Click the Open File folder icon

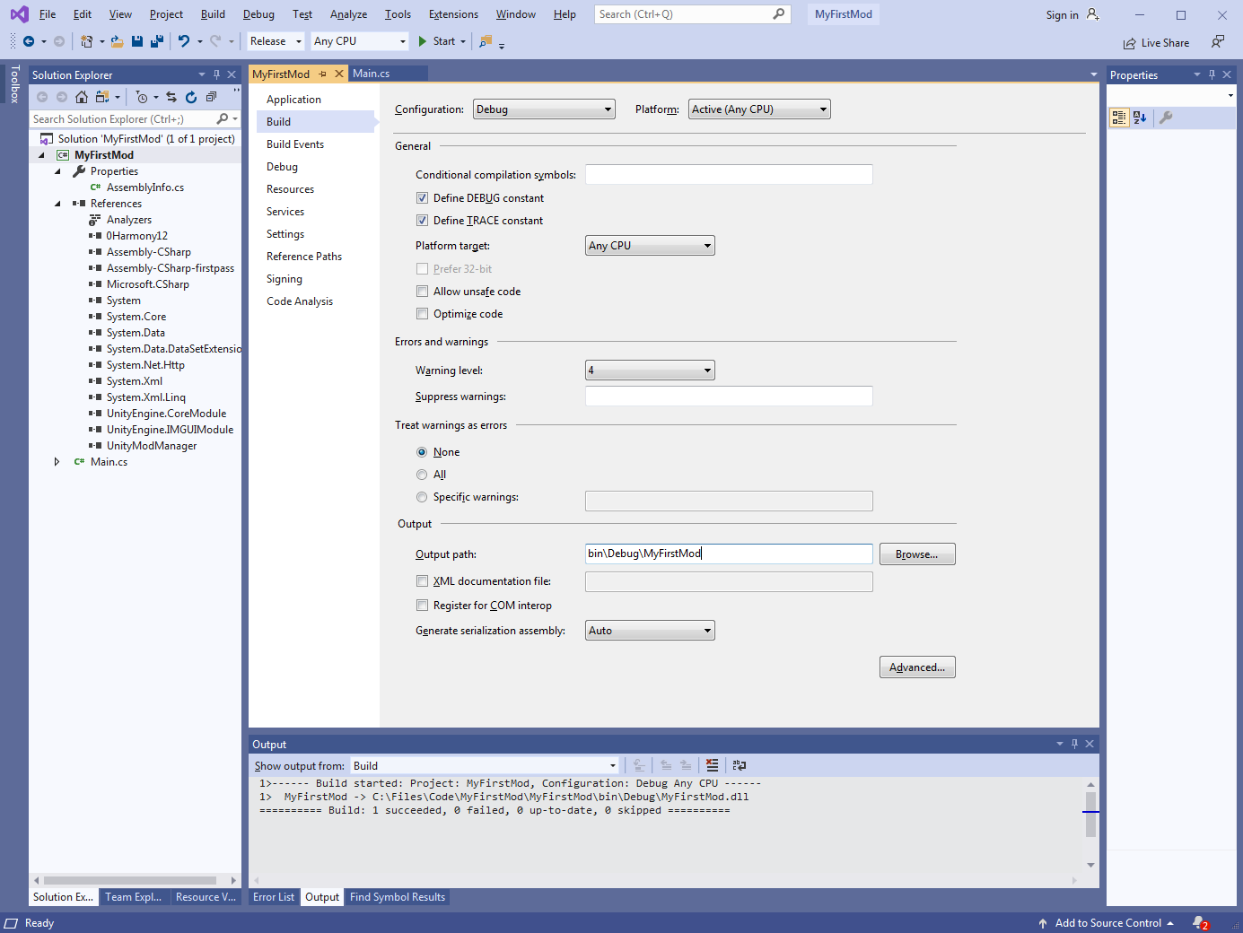[x=118, y=41]
